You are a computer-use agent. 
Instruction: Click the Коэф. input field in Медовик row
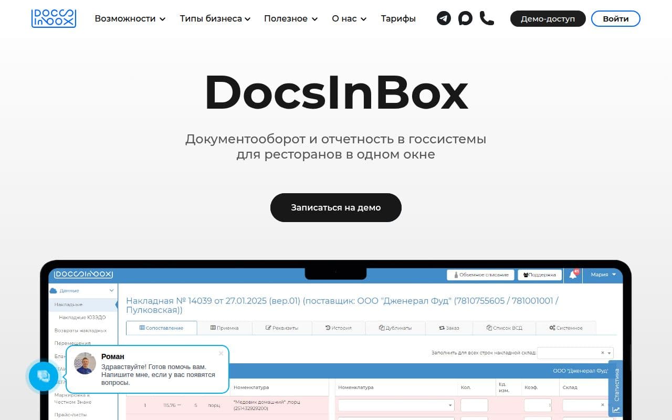(x=538, y=405)
